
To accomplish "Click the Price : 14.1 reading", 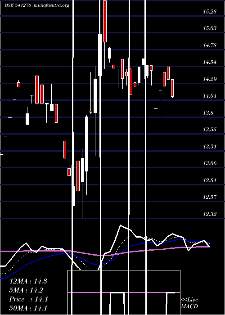I will point(28,299).
